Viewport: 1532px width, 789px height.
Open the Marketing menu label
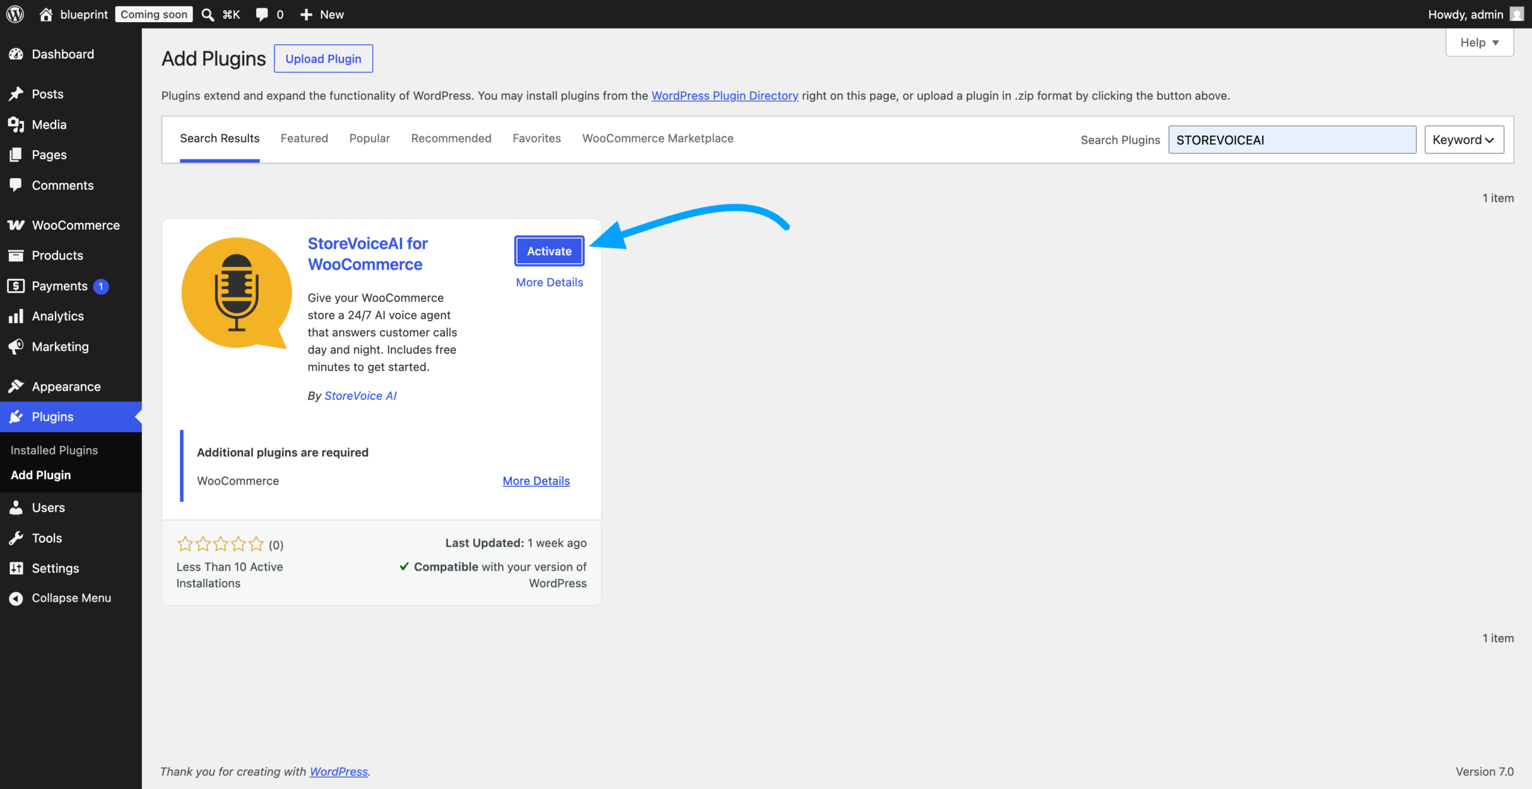(x=60, y=346)
